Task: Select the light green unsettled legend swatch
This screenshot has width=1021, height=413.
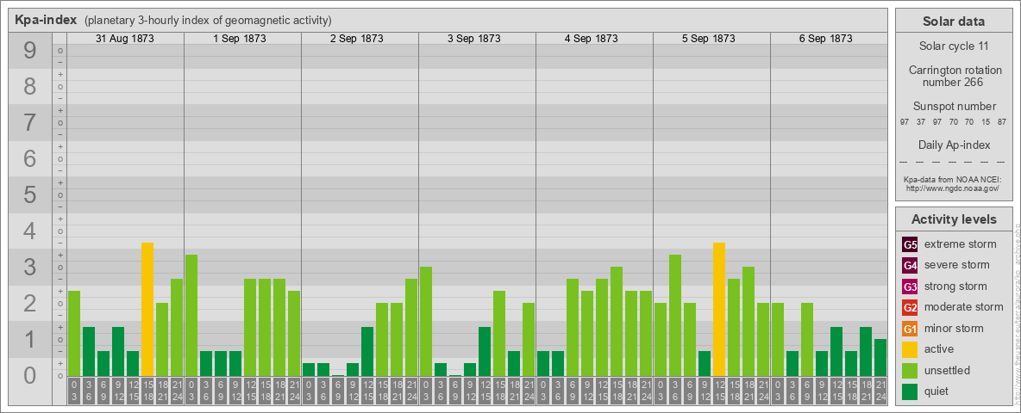Action: [x=910, y=370]
